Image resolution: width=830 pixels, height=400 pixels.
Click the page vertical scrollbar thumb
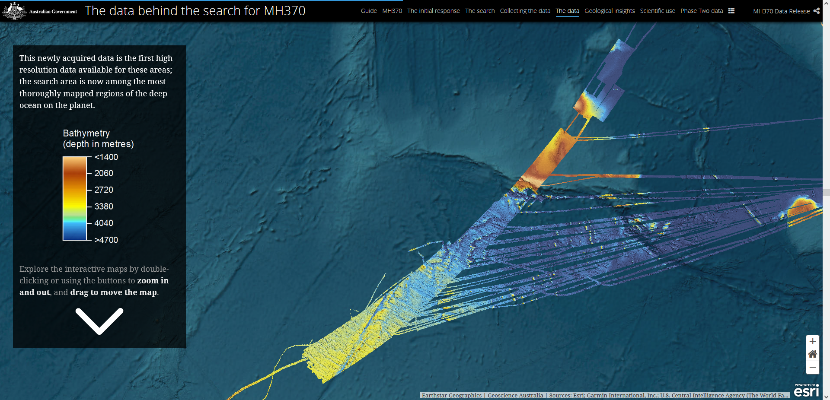coord(826,192)
